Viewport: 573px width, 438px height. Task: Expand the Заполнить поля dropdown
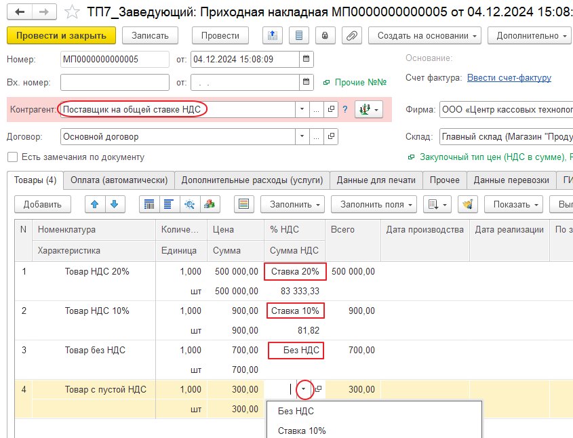[x=374, y=204]
